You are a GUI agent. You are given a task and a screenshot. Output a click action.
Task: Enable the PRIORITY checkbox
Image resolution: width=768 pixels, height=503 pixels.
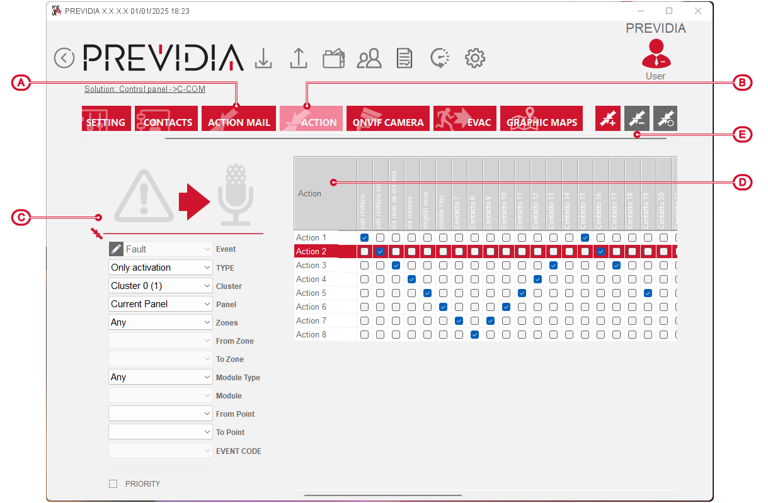(x=113, y=484)
